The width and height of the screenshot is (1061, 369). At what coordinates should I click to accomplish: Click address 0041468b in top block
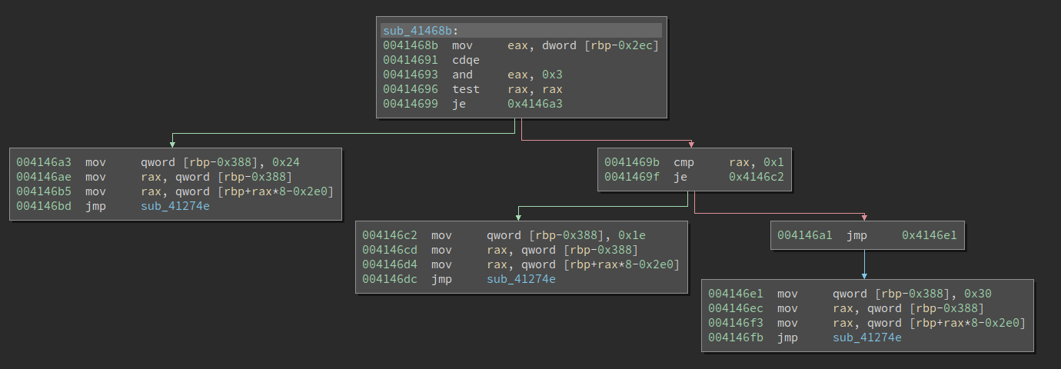[x=411, y=45]
